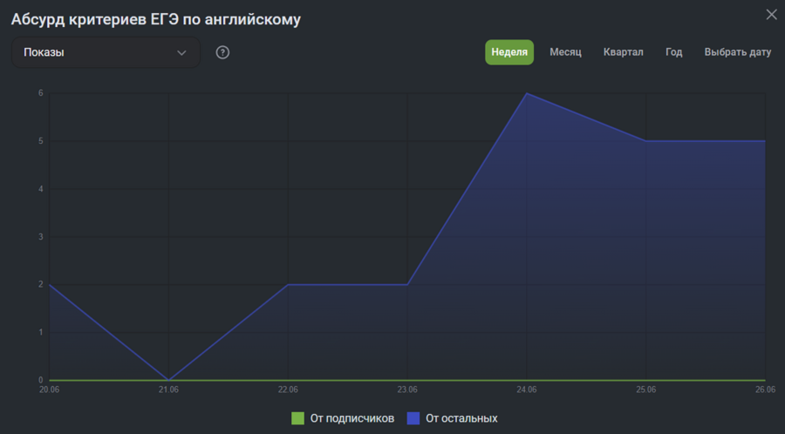The width and height of the screenshot is (785, 434).
Task: Switch to the Месяц period tab
Action: tap(565, 52)
